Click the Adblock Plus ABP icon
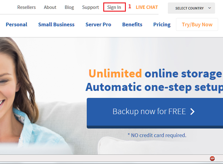The width and height of the screenshot is (223, 164). [212, 158]
